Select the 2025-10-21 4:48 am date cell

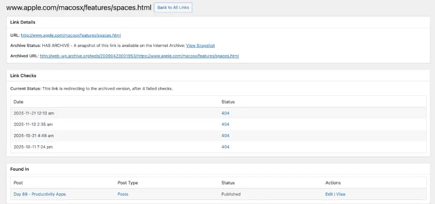pyautogui.click(x=34, y=135)
